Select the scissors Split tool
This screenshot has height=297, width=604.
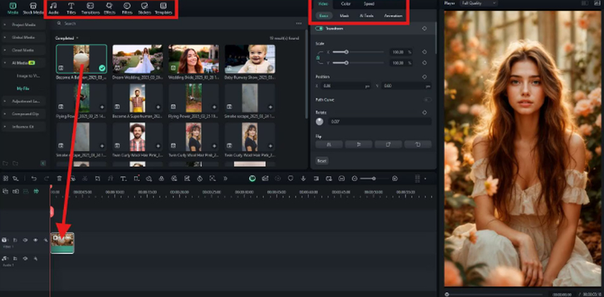[x=85, y=178]
